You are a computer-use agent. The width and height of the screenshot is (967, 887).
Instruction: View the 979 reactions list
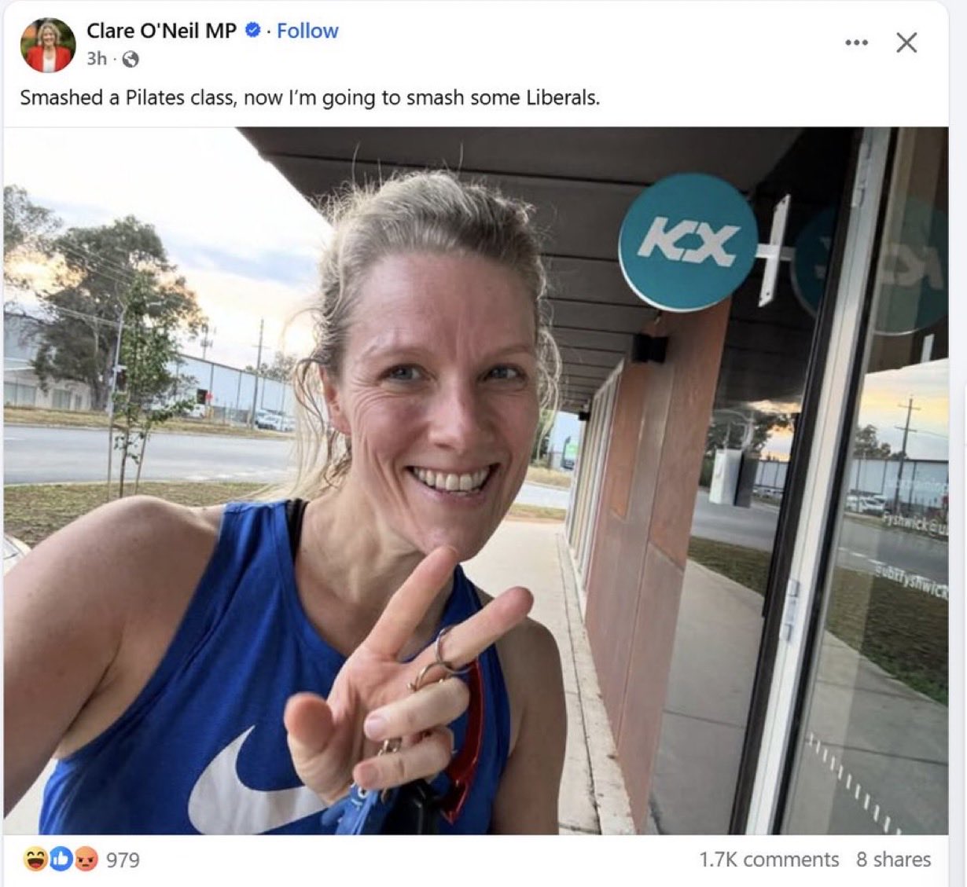click(123, 860)
